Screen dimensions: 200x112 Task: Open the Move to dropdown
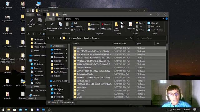(94, 24)
